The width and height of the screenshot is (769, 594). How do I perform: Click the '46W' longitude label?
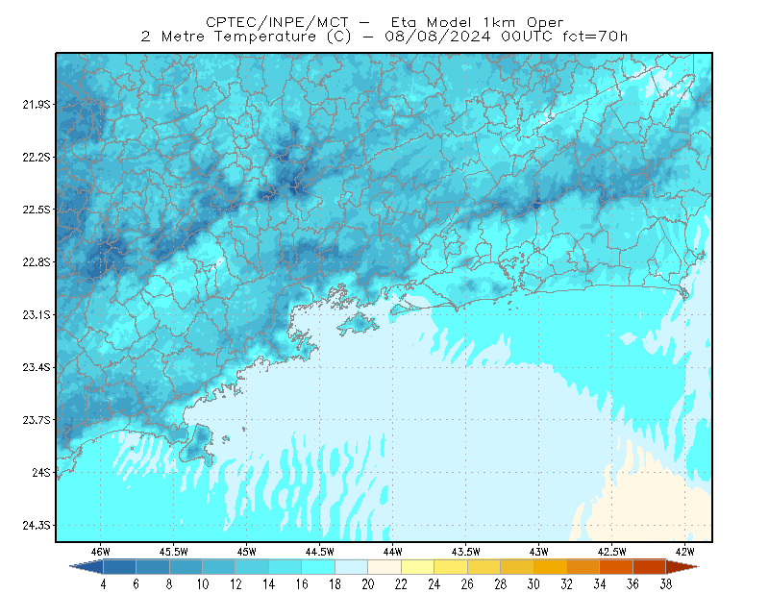click(101, 552)
